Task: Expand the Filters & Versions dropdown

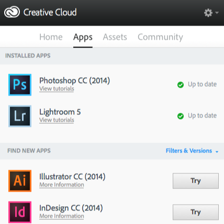Action: [192, 151]
